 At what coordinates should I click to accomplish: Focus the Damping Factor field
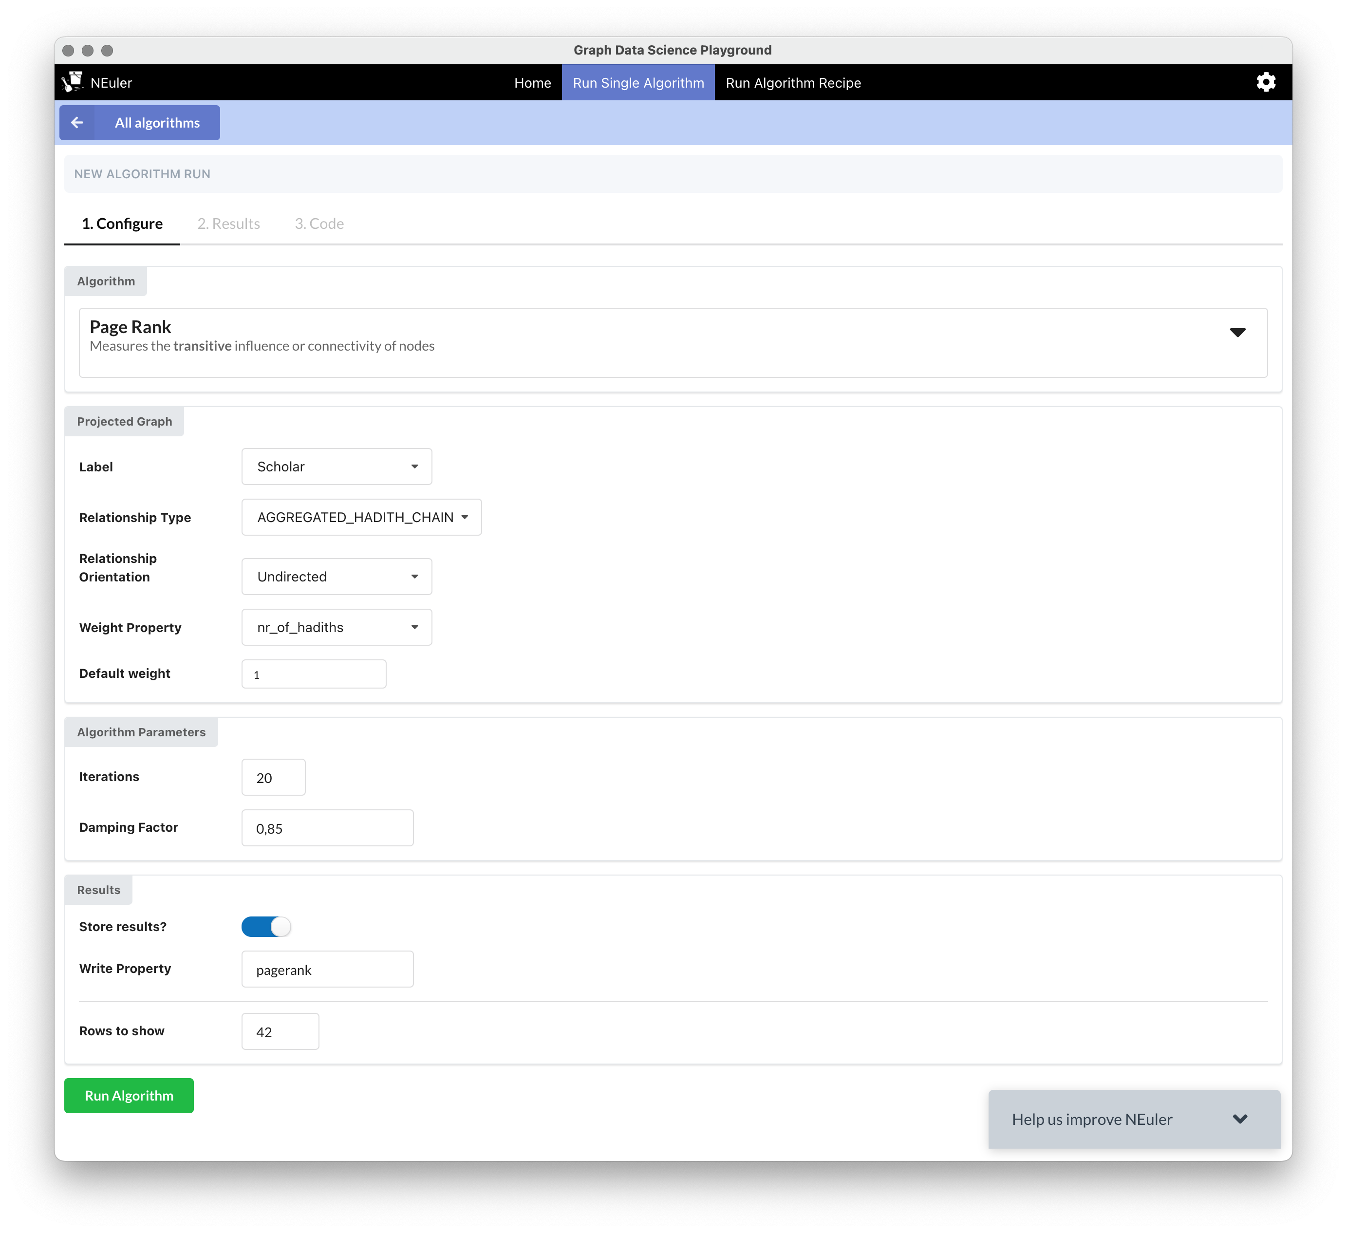click(x=327, y=828)
